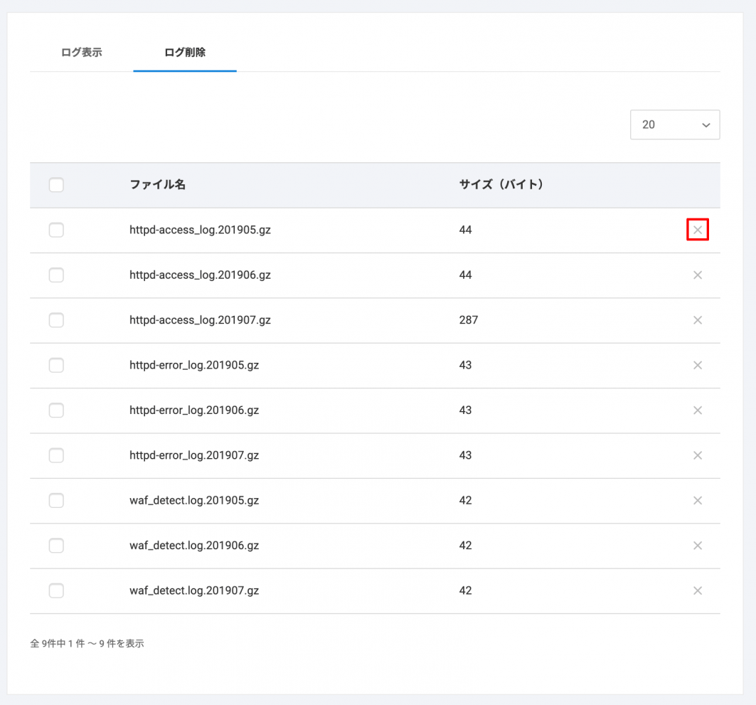Check the box for httpd-access_log.201905.gz
This screenshot has width=756, height=705.
(x=56, y=230)
